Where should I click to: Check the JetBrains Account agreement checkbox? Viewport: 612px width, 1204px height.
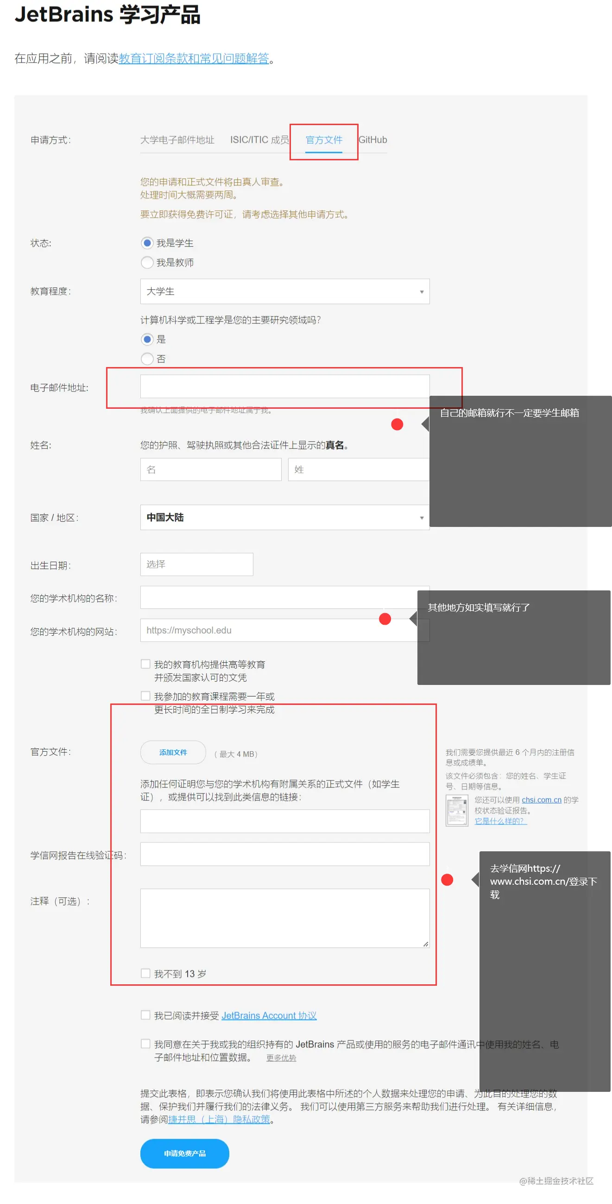(145, 1015)
